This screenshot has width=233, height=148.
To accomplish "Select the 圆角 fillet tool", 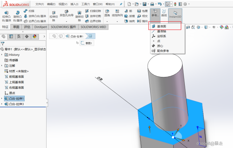I will (107, 13).
